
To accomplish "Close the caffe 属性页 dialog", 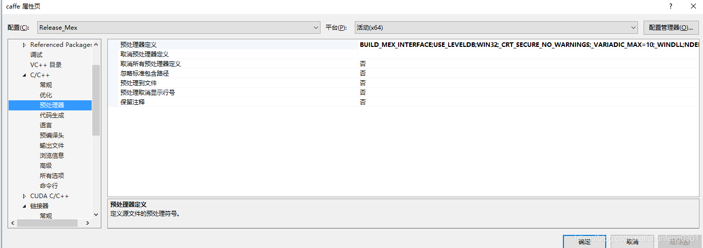I will 692,6.
